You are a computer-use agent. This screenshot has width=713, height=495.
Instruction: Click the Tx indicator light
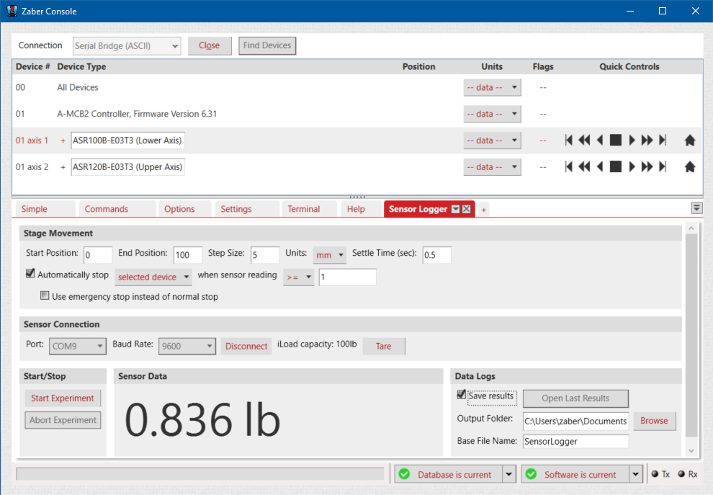coord(655,473)
